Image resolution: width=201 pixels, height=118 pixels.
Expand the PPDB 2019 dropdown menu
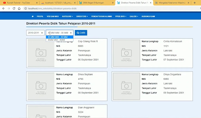(x=121, y=16)
